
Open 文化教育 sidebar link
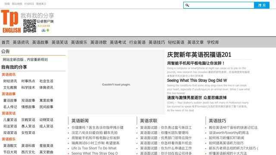pos(10,87)
